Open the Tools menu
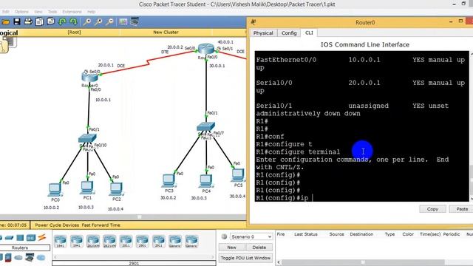473x266 pixels. 52,12
